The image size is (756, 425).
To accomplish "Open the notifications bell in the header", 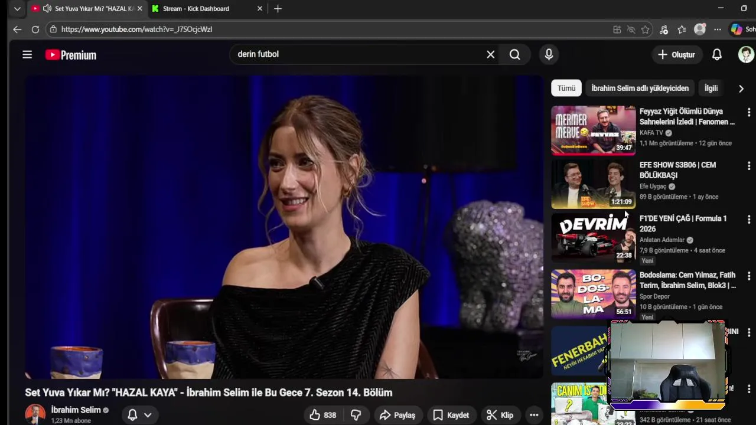I will pos(717,54).
